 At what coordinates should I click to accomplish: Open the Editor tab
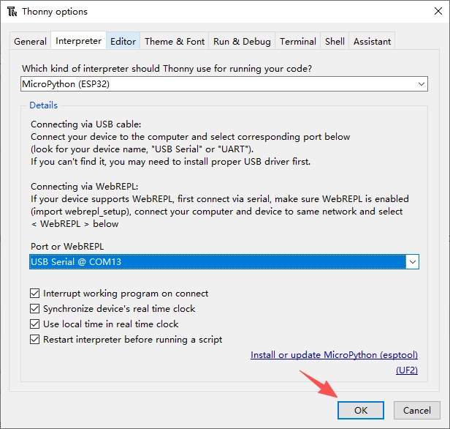[123, 42]
